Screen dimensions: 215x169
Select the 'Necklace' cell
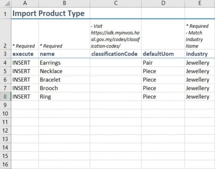coord(64,71)
